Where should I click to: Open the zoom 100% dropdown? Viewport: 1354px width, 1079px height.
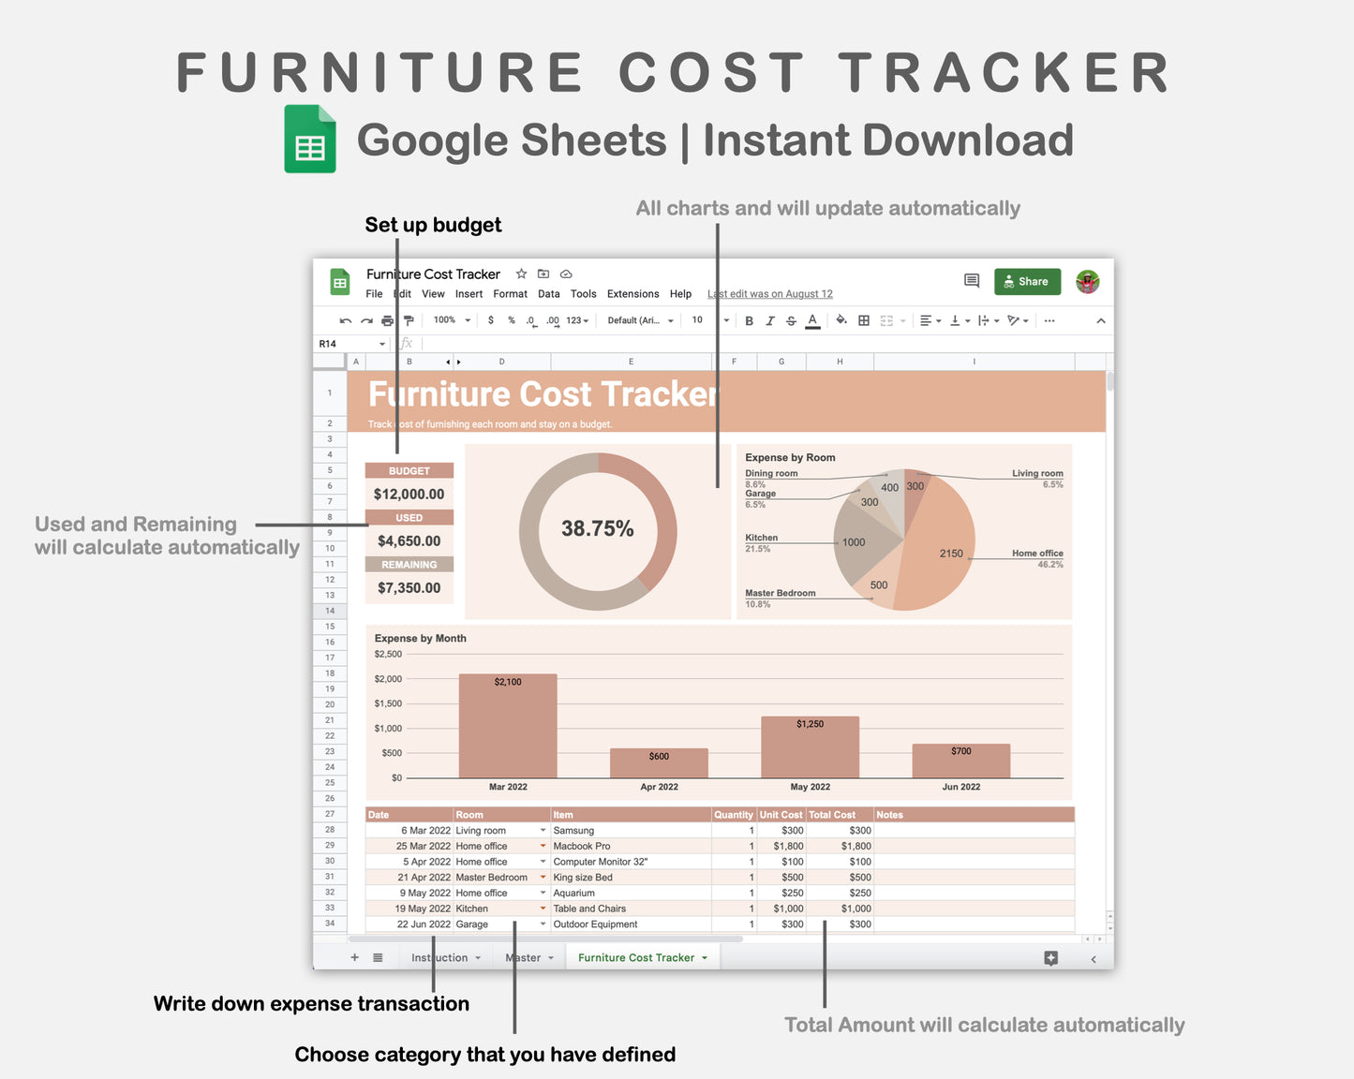coord(452,321)
